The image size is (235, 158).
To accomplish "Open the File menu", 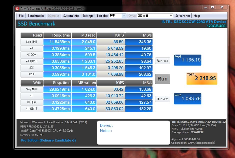I will pyautogui.click(x=21, y=16).
